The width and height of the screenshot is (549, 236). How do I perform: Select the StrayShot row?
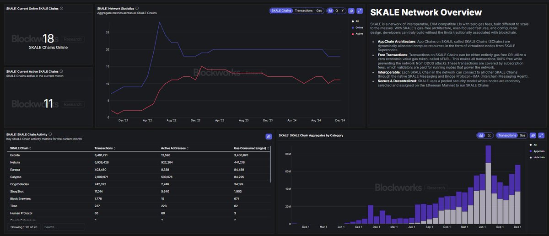point(139,191)
